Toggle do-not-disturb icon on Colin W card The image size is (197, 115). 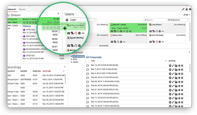tap(160, 42)
